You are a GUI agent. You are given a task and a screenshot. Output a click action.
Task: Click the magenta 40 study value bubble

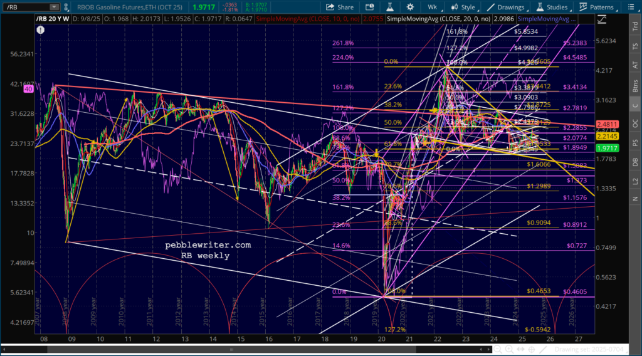[x=28, y=89]
